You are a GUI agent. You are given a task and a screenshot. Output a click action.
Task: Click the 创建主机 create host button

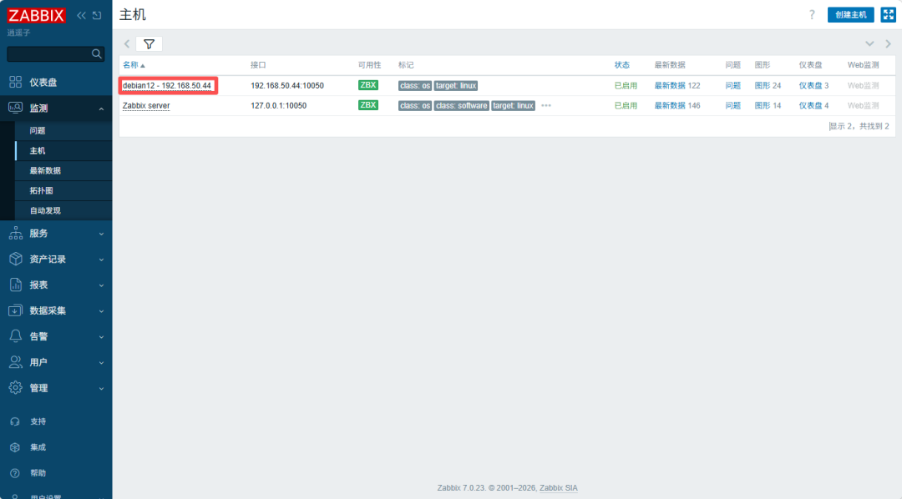click(851, 15)
